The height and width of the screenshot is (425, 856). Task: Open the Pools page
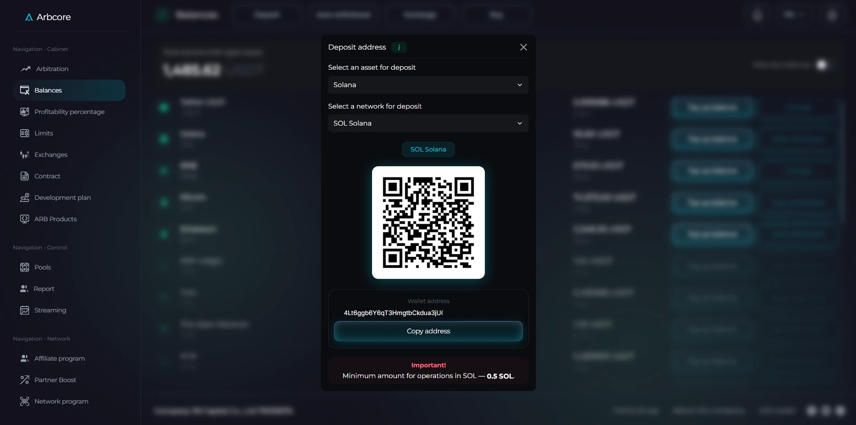[x=43, y=267]
